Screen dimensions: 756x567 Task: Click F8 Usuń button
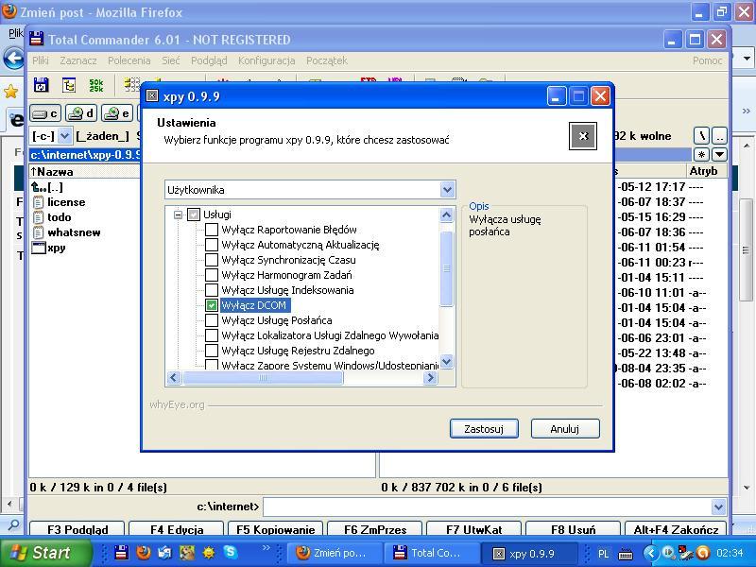click(x=573, y=529)
